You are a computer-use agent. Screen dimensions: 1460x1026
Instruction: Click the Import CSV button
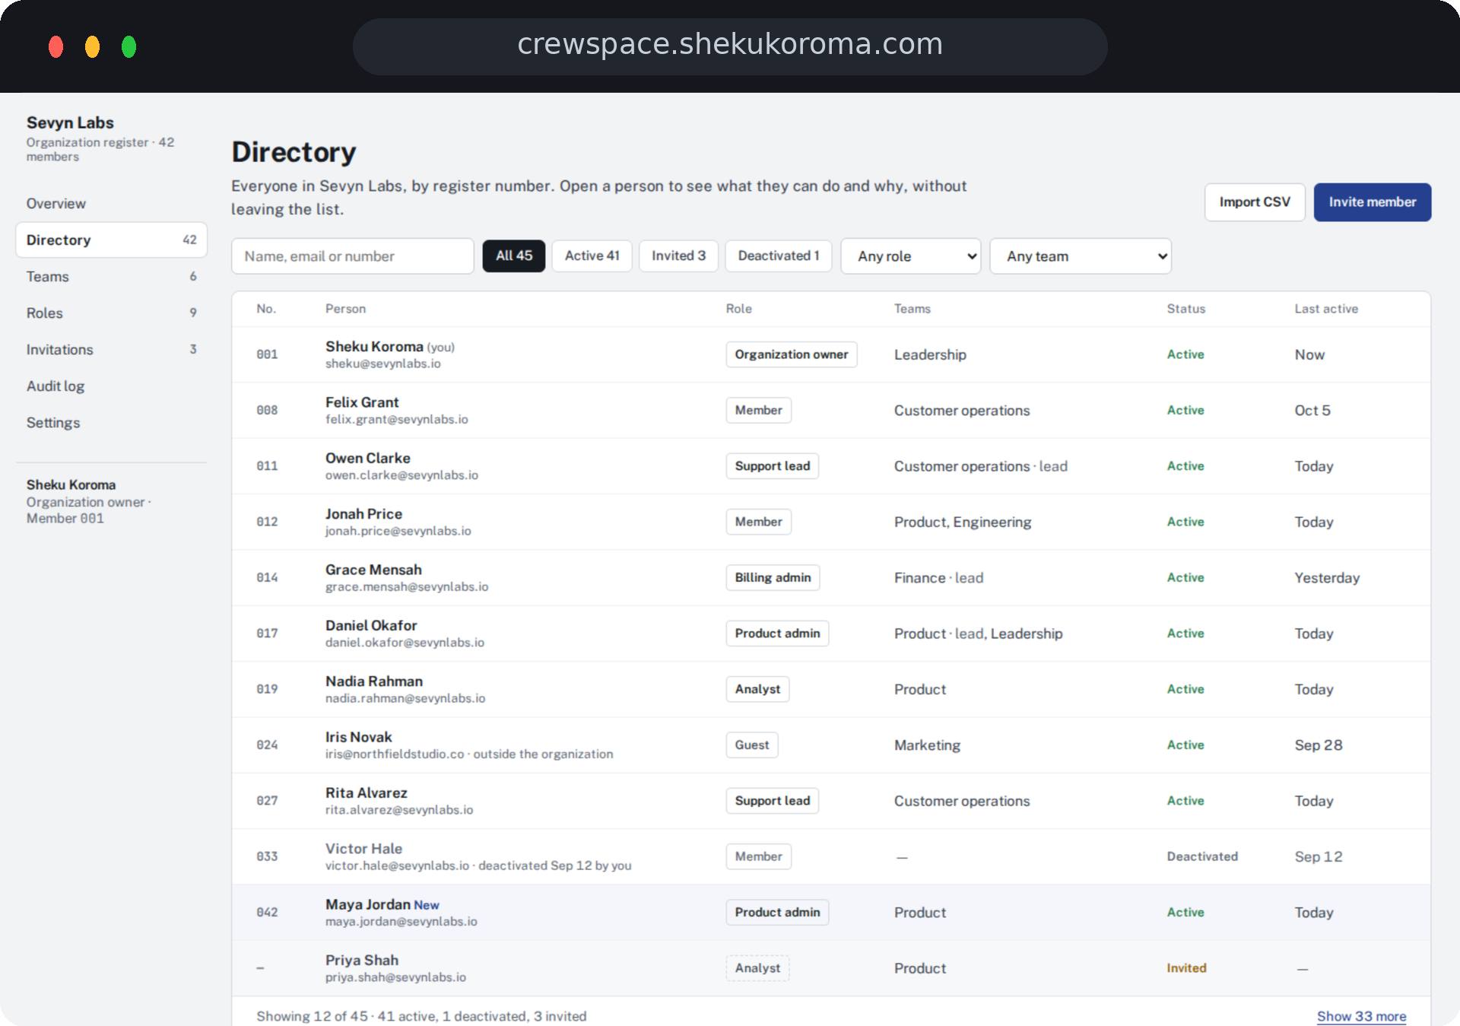1255,202
